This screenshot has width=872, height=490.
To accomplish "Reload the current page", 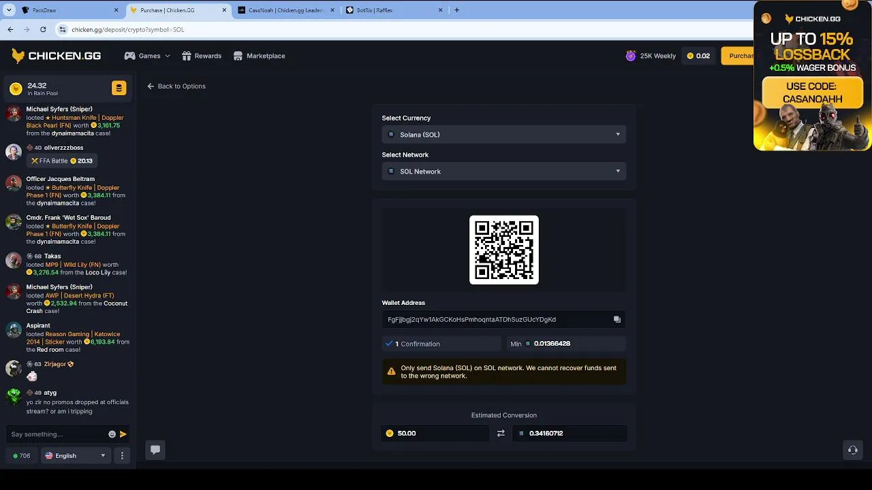I will point(43,29).
